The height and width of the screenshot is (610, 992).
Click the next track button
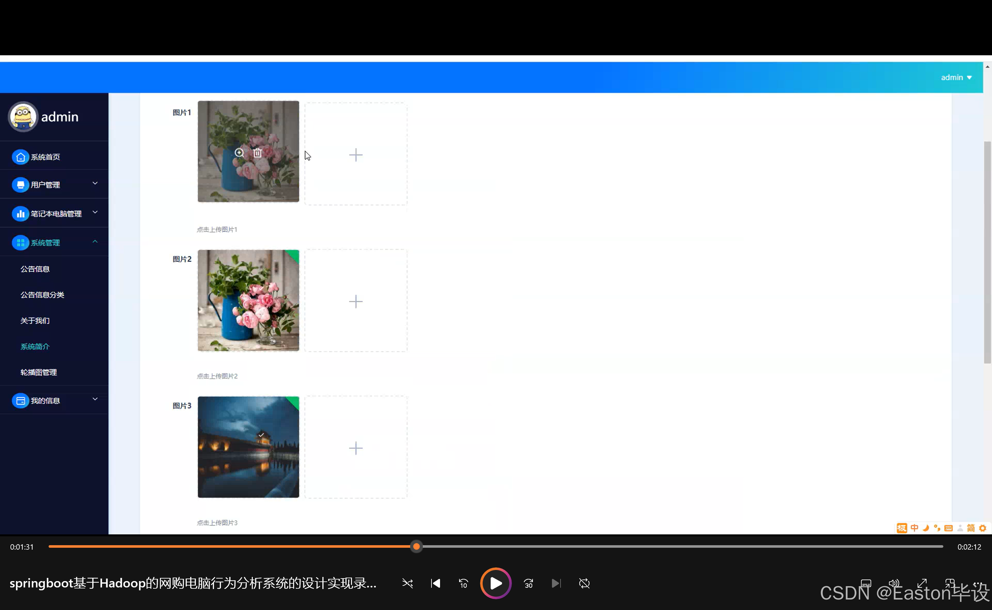click(x=556, y=583)
